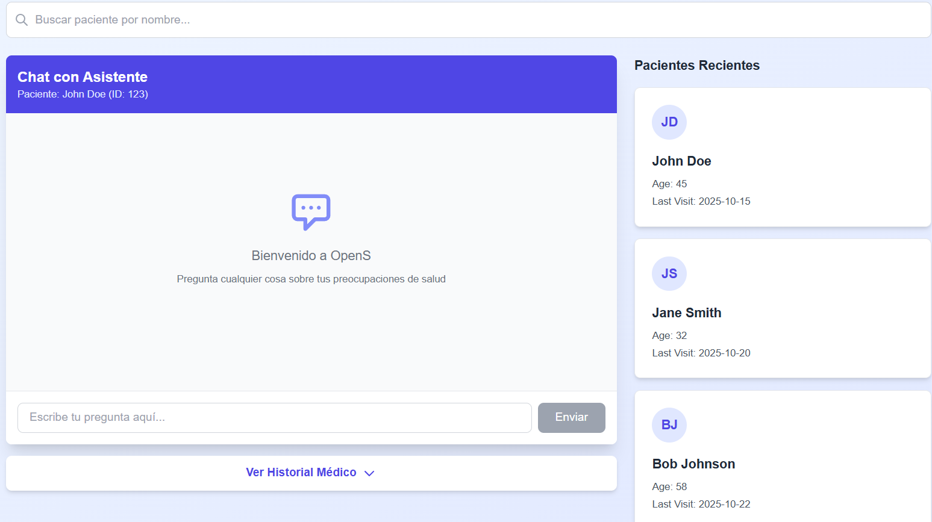The image size is (932, 522).
Task: Click the Bienvenido a OpenS text
Action: click(x=311, y=255)
